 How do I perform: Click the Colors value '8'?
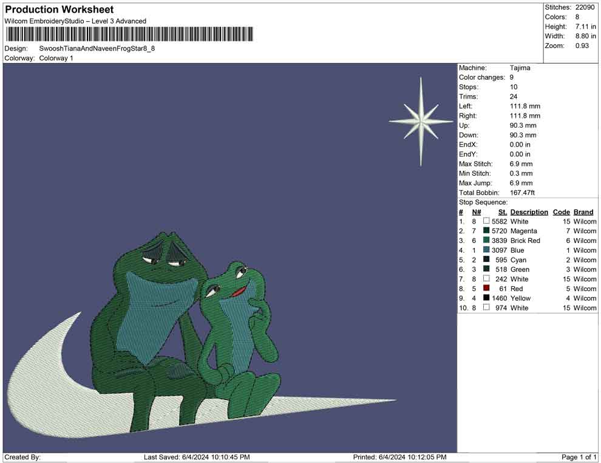(x=577, y=17)
